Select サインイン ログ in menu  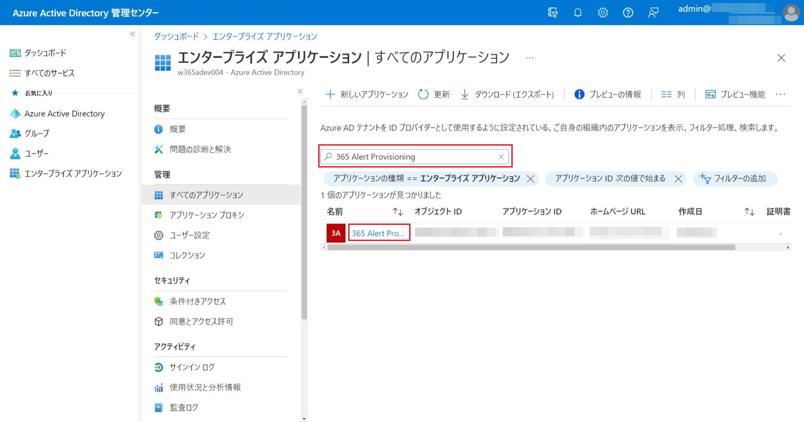(192, 367)
